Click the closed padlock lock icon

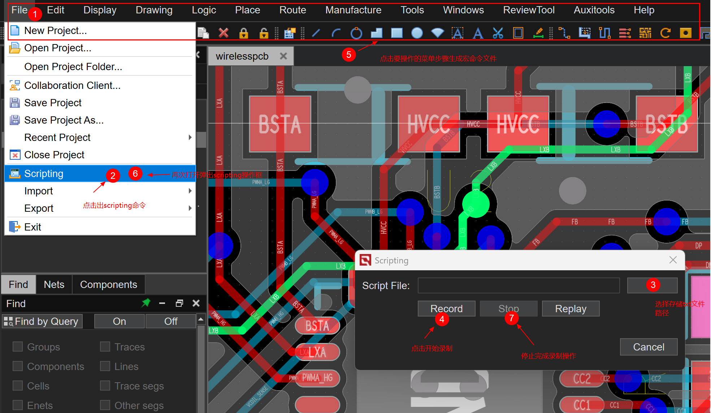point(244,33)
